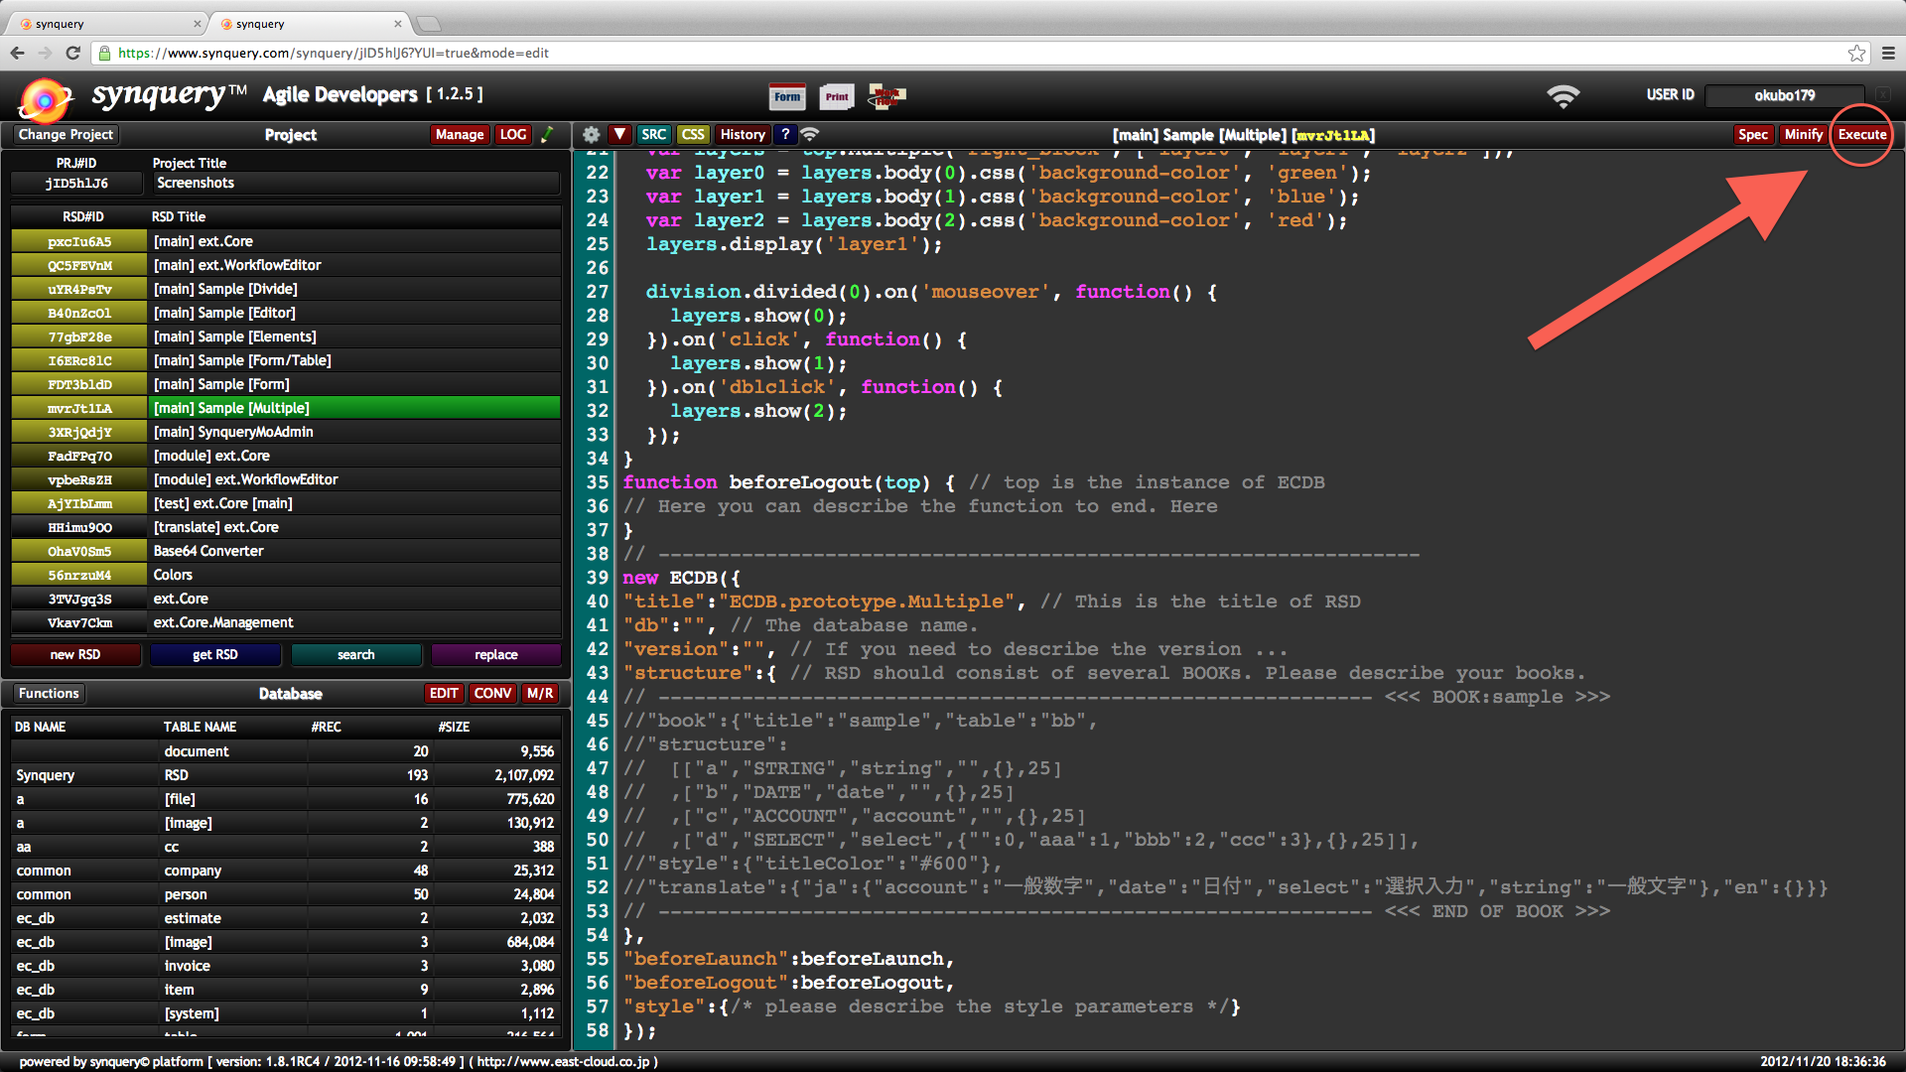
Task: Click small wifi icon in editor toolbar
Action: (810, 134)
